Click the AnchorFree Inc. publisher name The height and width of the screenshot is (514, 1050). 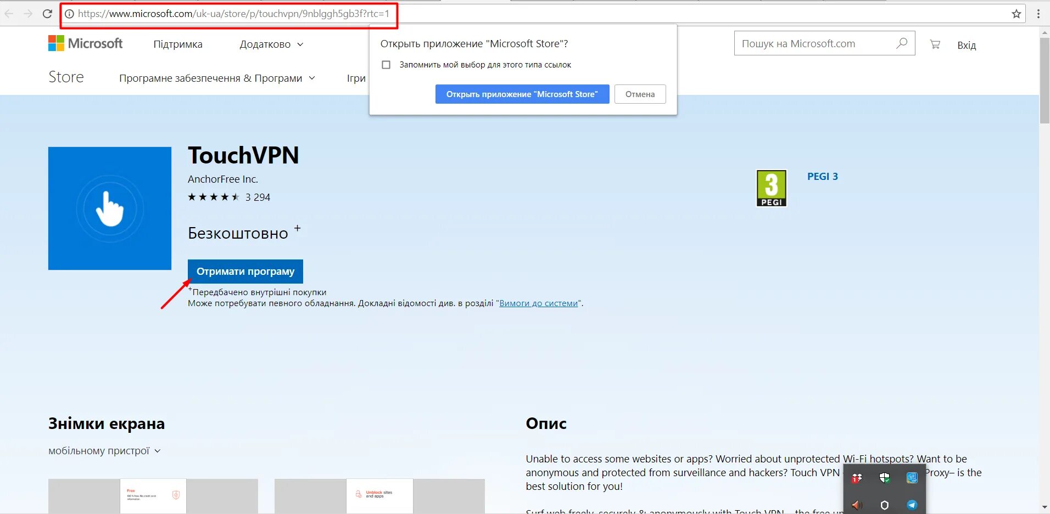pyautogui.click(x=223, y=179)
